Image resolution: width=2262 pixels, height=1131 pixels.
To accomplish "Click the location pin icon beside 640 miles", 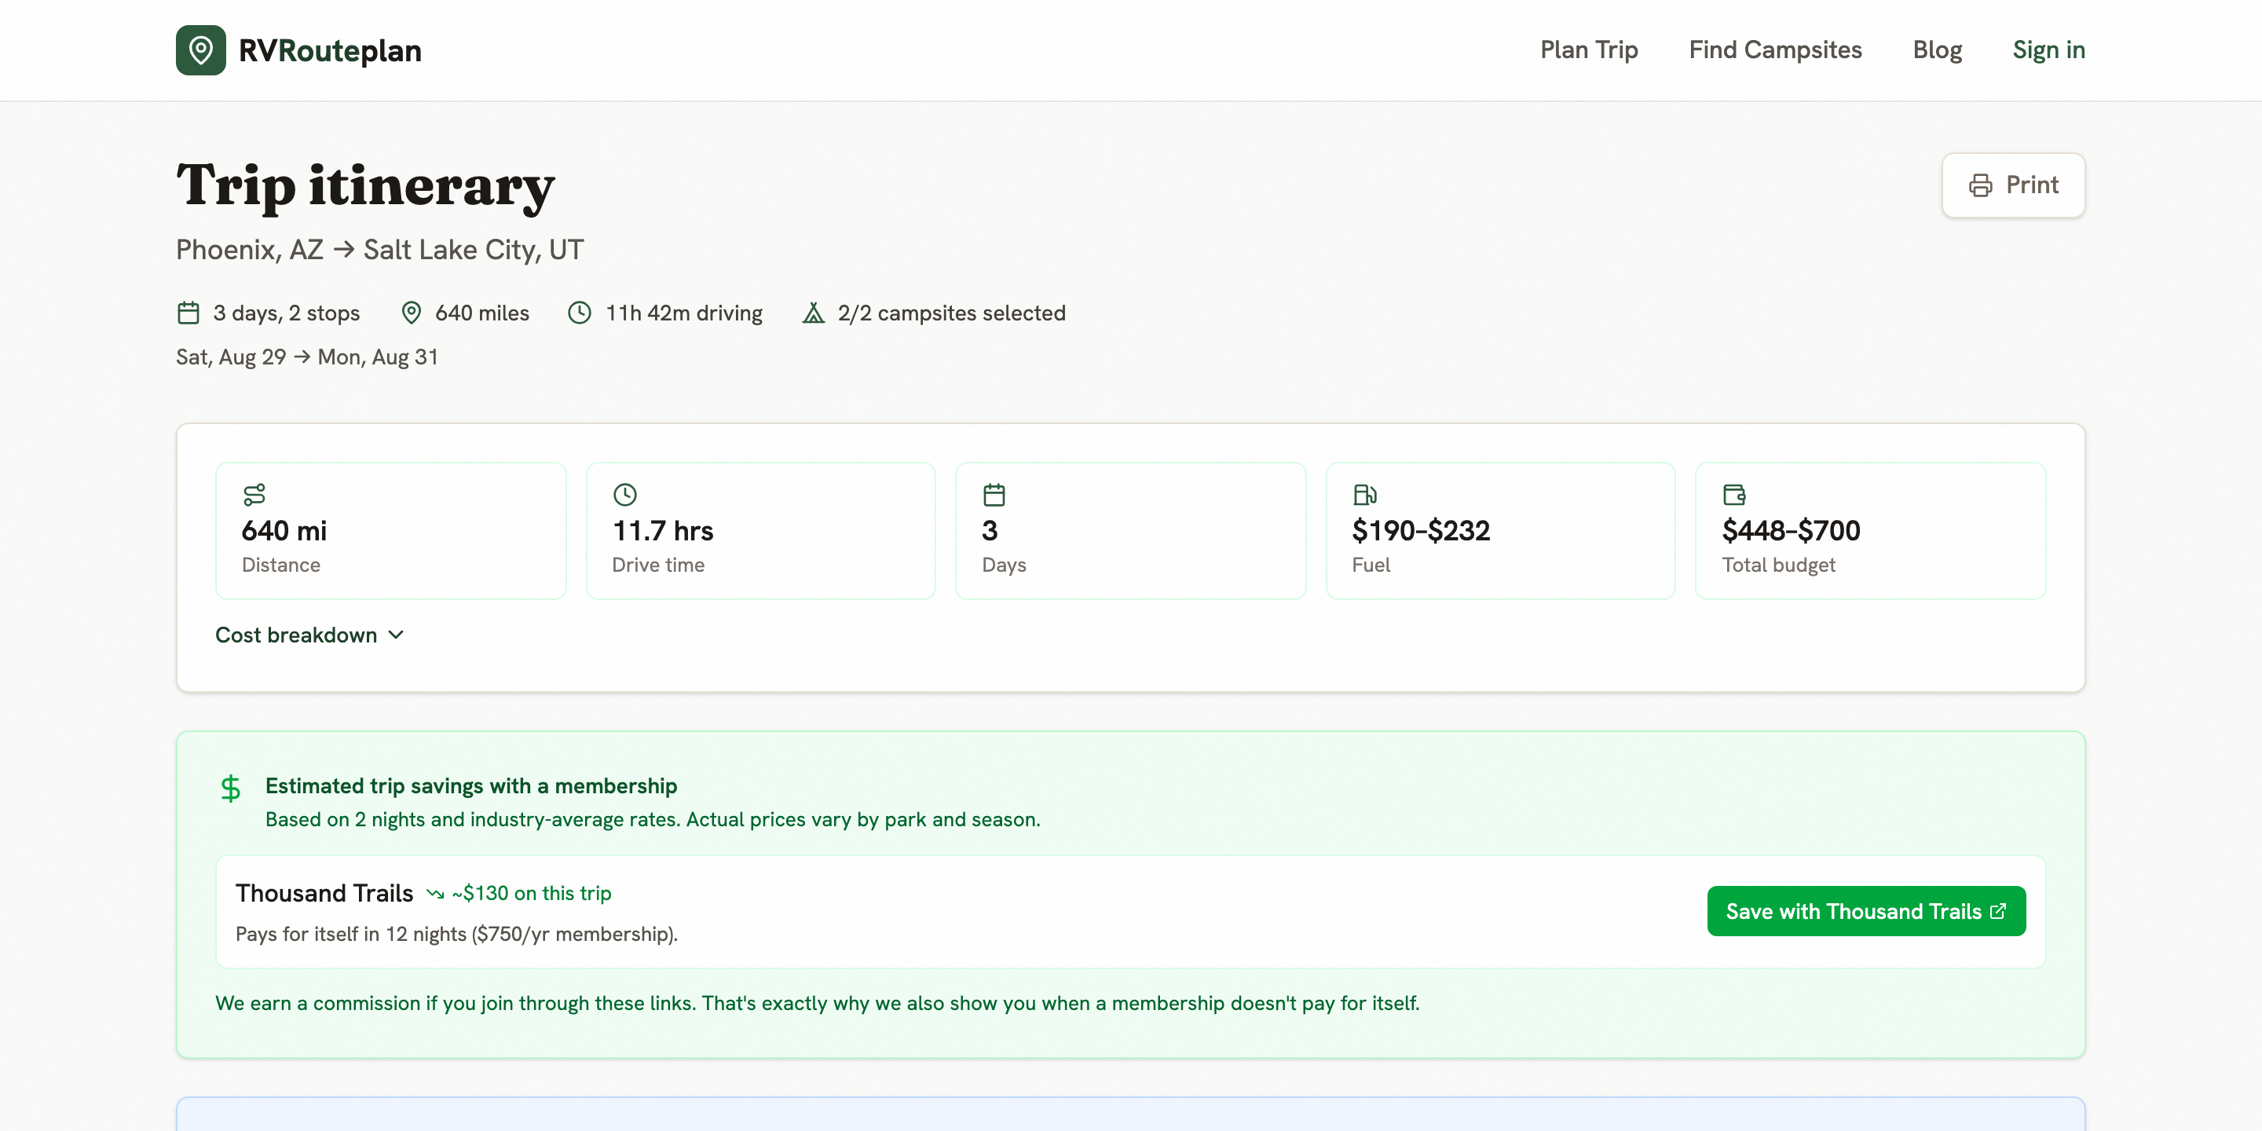I will click(x=411, y=313).
